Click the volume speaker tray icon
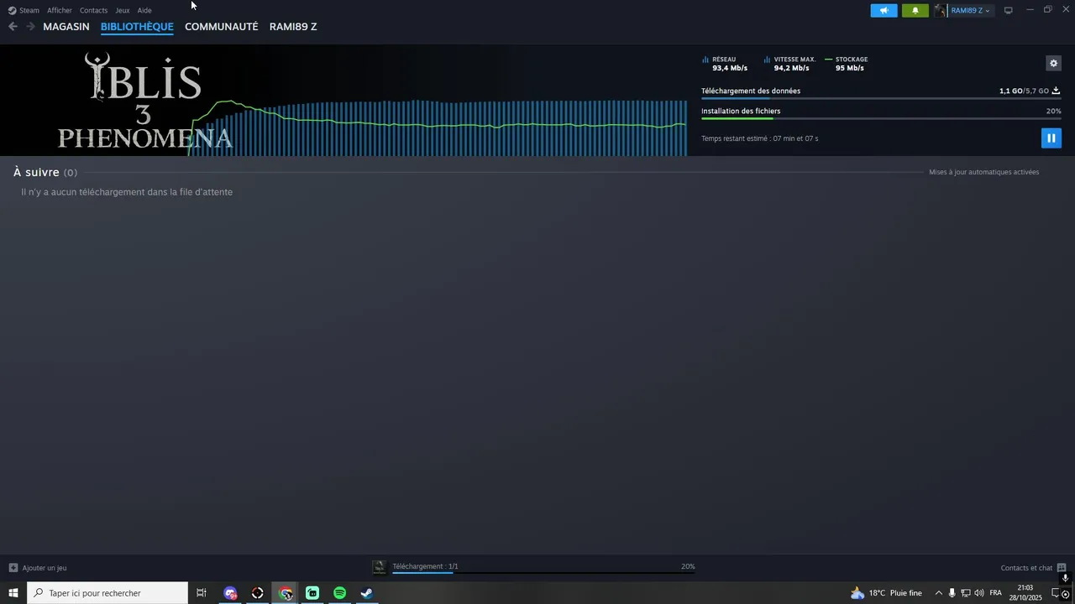This screenshot has height=604, width=1075. tap(979, 593)
